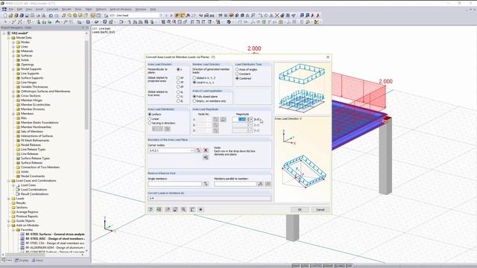Expand the Loads tree node
477x268 pixels.
point(8,199)
